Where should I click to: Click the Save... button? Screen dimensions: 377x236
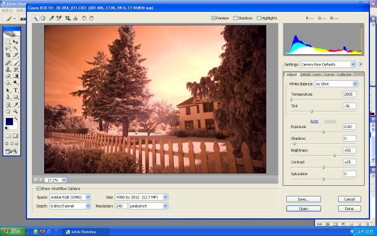303,199
